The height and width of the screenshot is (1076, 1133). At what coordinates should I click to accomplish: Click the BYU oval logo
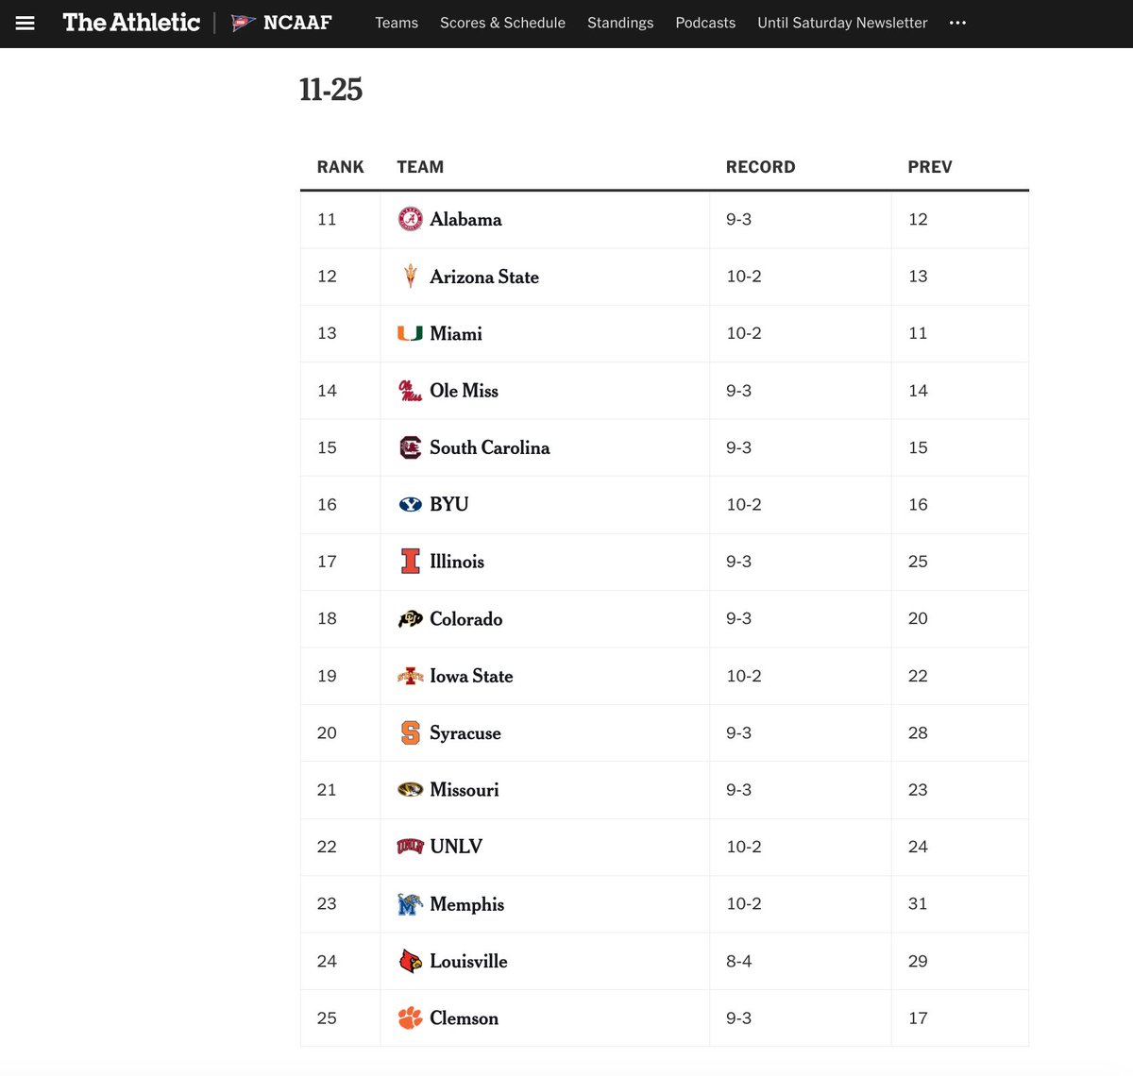409,504
